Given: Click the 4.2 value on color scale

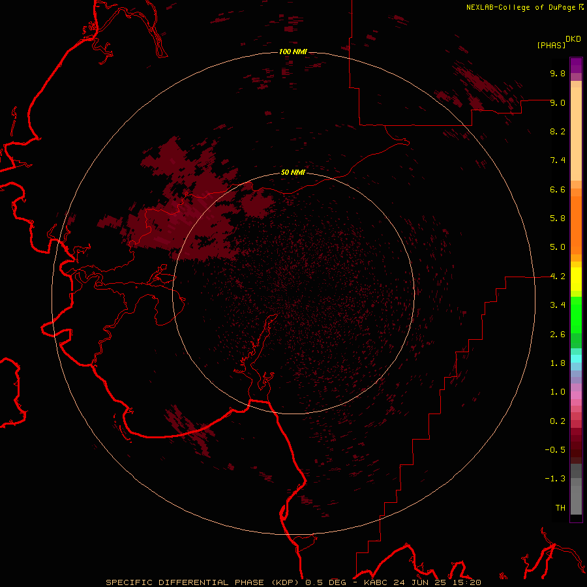Looking at the screenshot, I should 558,277.
